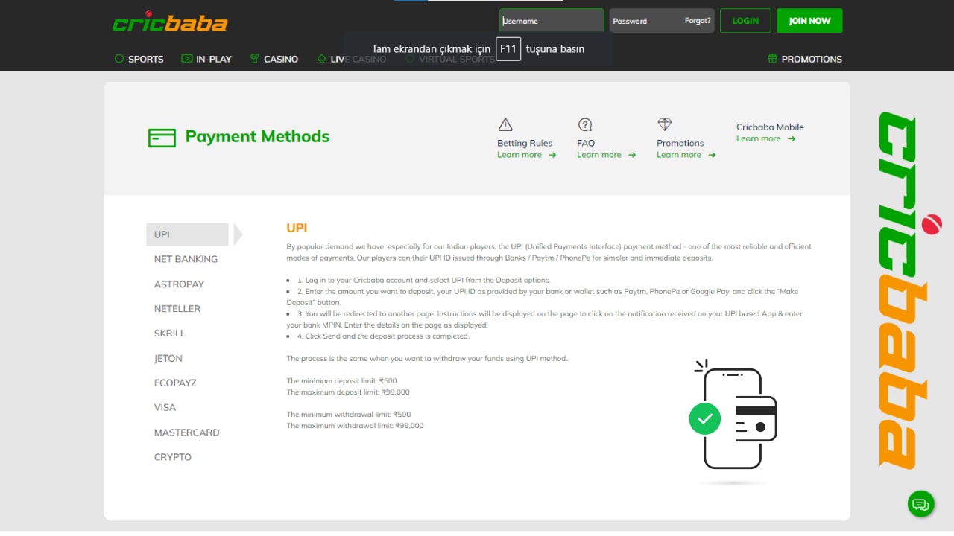The width and height of the screenshot is (954, 536).
Task: Click the Login button
Action: (x=745, y=21)
